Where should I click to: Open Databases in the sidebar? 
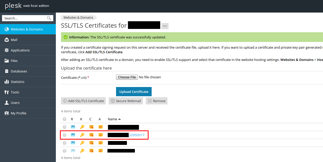[x=19, y=71]
